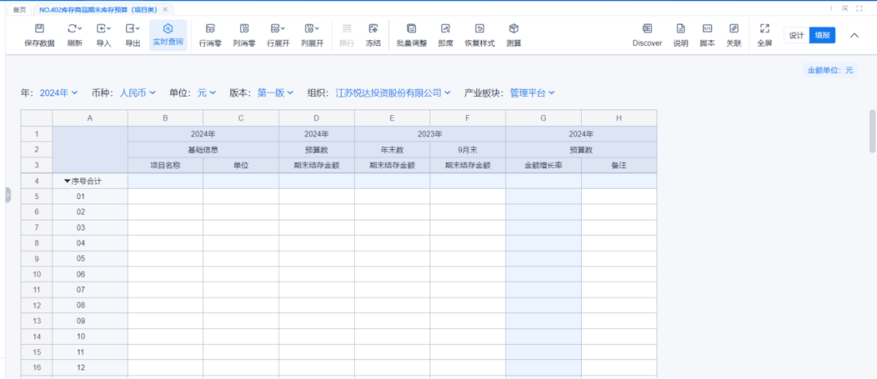The width and height of the screenshot is (877, 379).
Task: Open the 组织 organization dropdown
Action: coord(393,93)
